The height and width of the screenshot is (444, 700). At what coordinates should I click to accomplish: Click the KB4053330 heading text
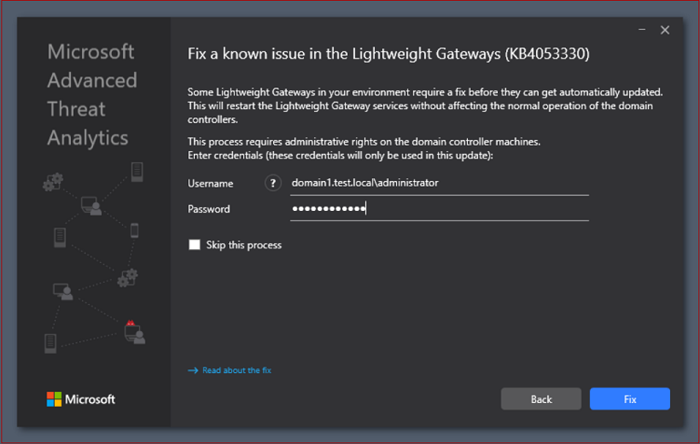pyautogui.click(x=389, y=54)
